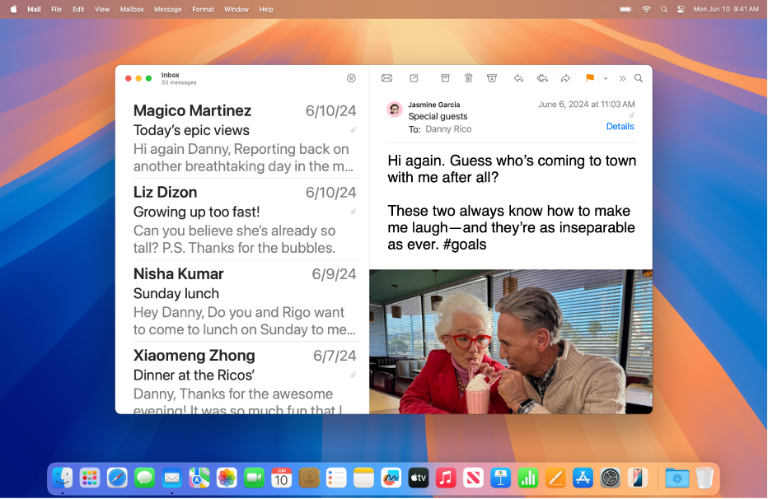This screenshot has height=499, width=768.
Task: Open the Inbox message filter
Action: (x=350, y=77)
